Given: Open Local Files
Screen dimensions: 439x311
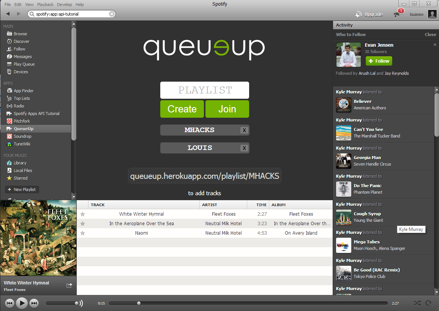Looking at the screenshot, I should (x=23, y=170).
